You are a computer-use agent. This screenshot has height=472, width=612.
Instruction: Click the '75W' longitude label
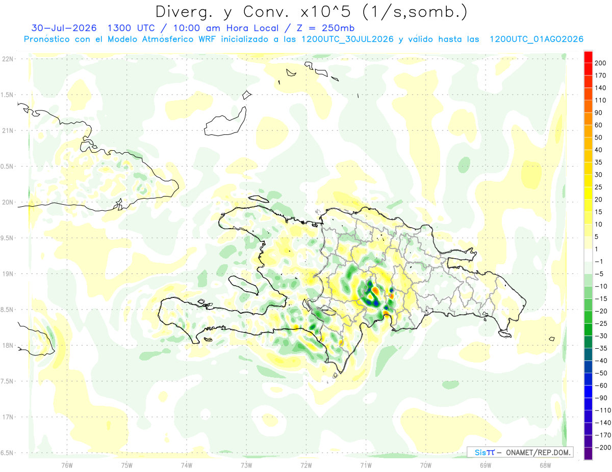[x=126, y=465]
